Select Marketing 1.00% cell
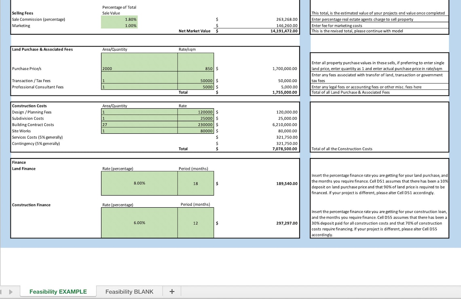The image size is (461, 299). click(119, 25)
